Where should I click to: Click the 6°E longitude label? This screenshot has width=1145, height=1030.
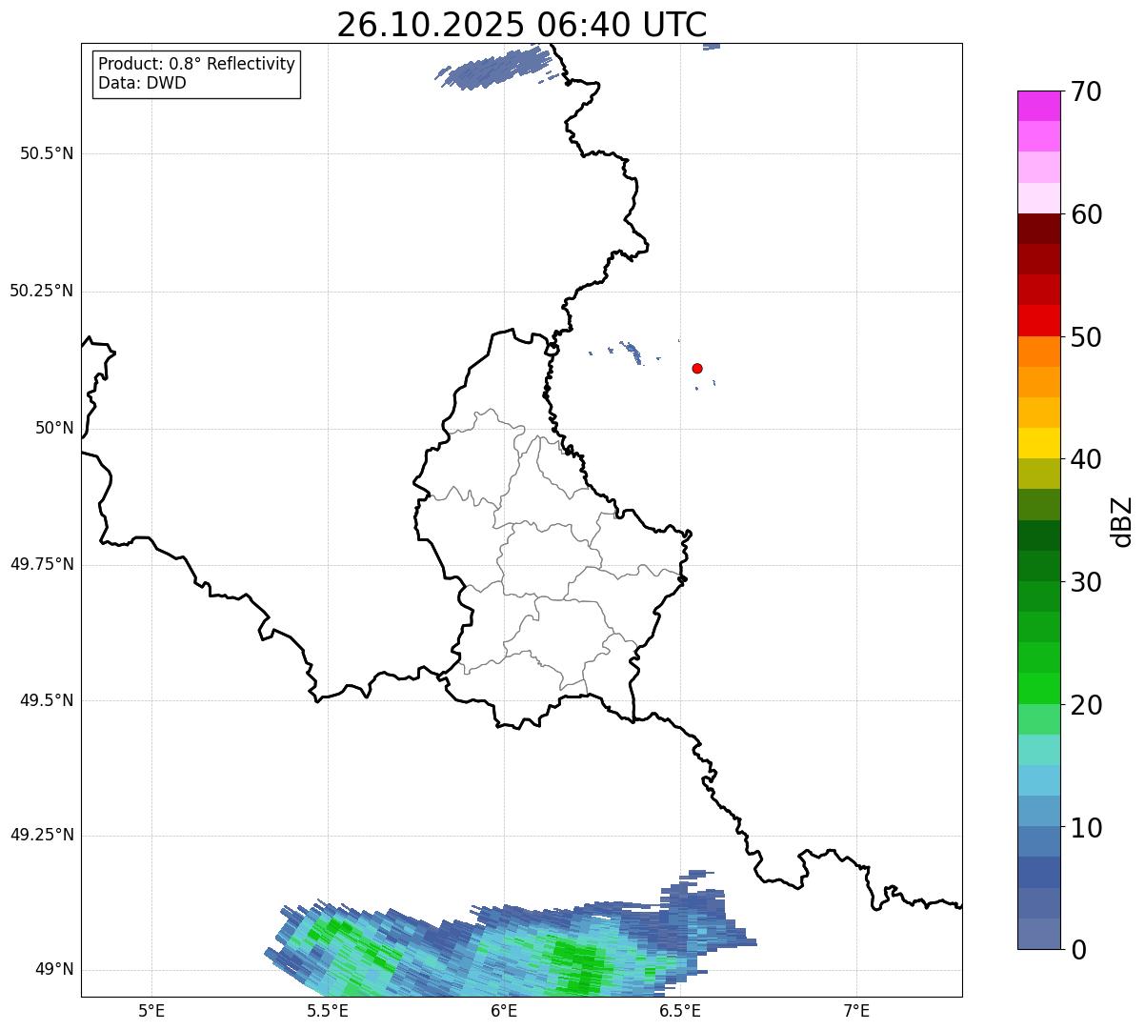(x=504, y=1010)
